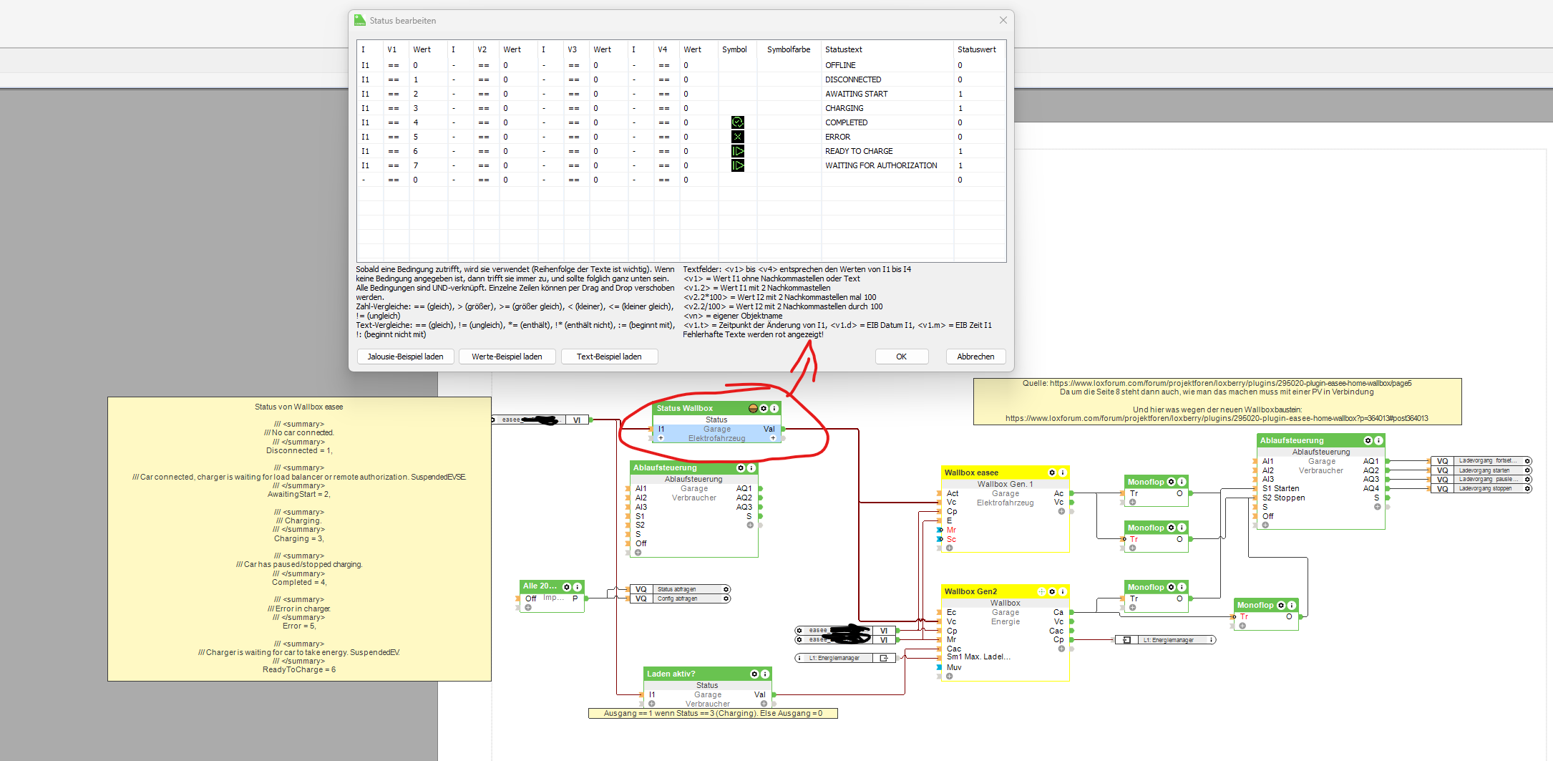This screenshot has width=1553, height=761.
Task: Expand outputs plus on Wallbox Gen2 block
Action: pyautogui.click(x=1061, y=649)
